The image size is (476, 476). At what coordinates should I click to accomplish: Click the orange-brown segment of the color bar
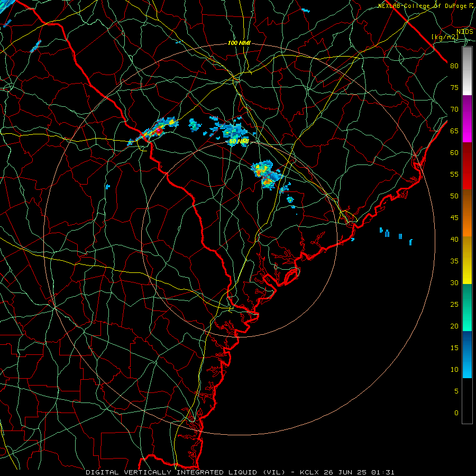click(467, 213)
